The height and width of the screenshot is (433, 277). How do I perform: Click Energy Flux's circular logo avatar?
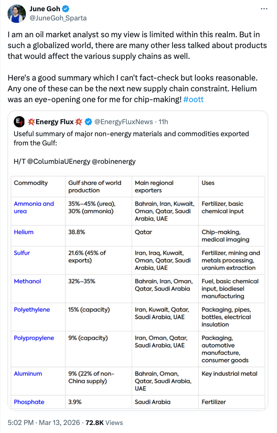18,121
